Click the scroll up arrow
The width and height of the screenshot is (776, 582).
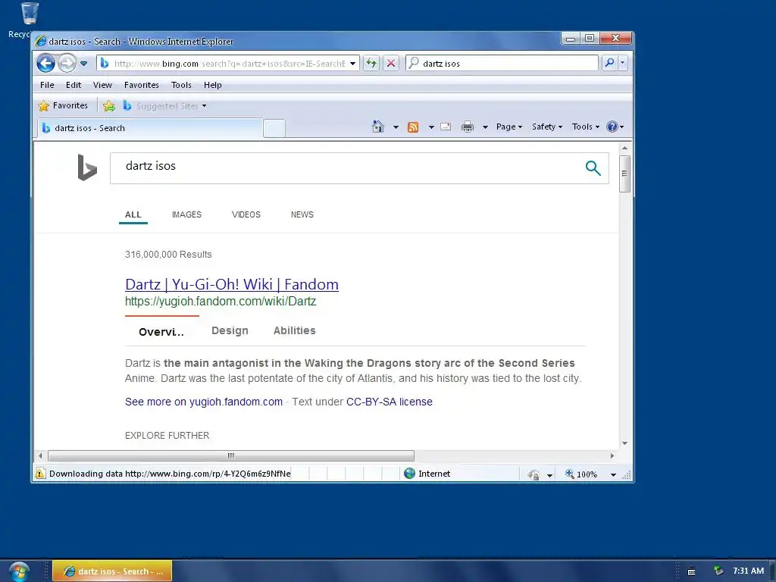[x=624, y=148]
